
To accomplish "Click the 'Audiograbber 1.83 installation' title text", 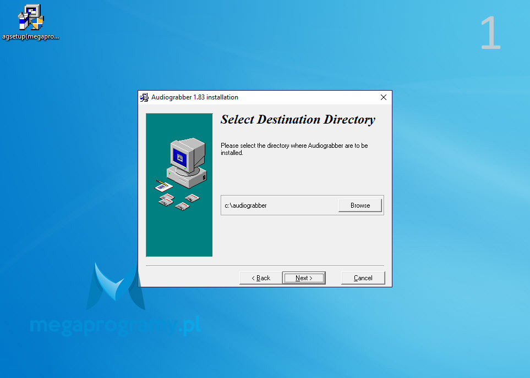I will pyautogui.click(x=195, y=97).
